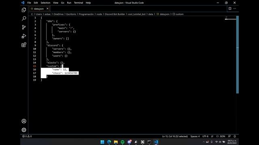Click the VS Code logo icon
259x145 pixels.
click(23, 3)
